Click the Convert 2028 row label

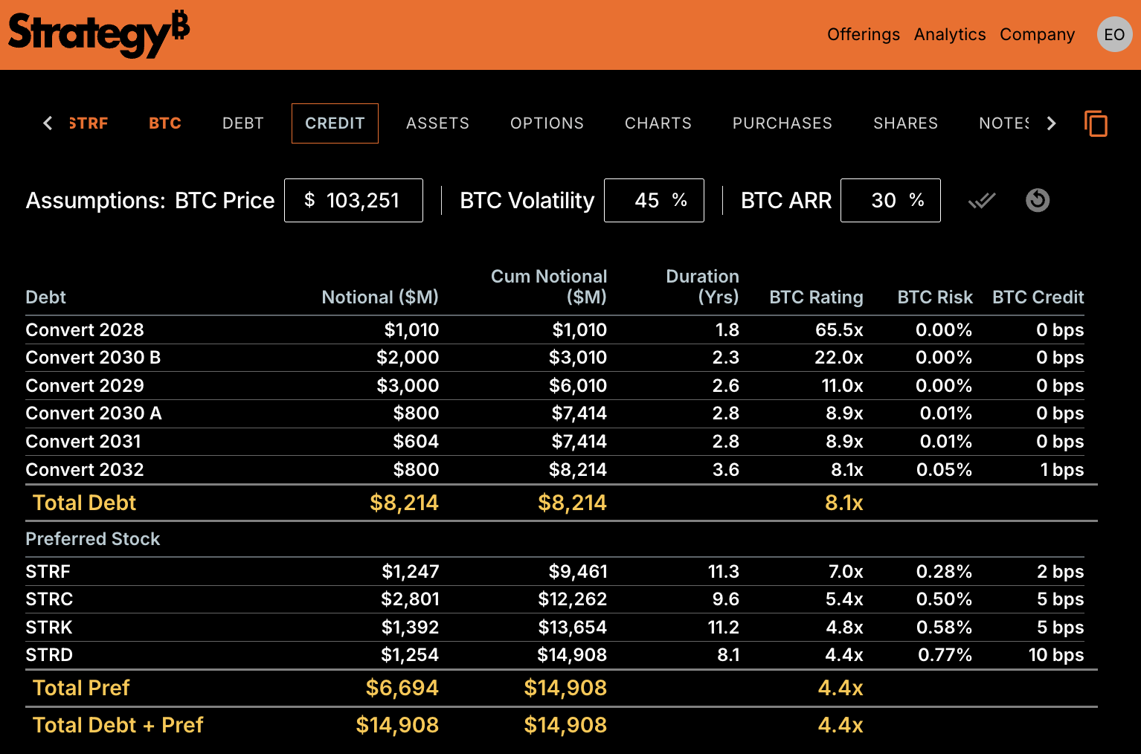click(85, 329)
